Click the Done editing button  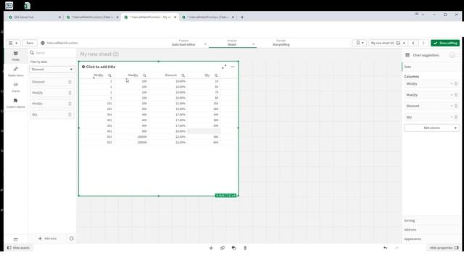445,43
